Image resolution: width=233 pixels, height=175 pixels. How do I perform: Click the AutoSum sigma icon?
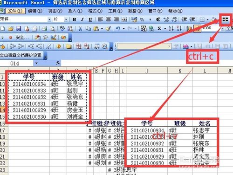(159, 29)
